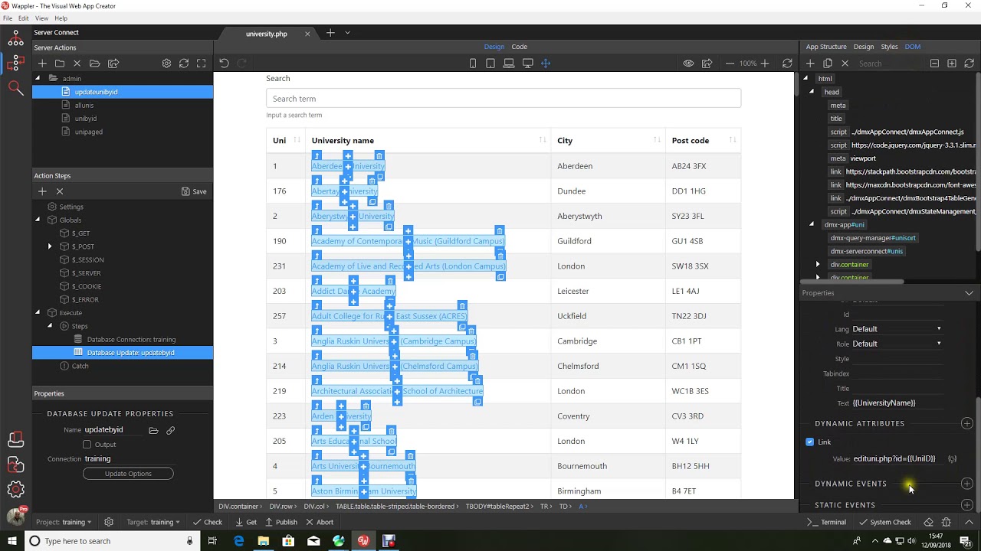Screen dimensions: 981x551
Task: Open the View menu
Action: pyautogui.click(x=41, y=18)
